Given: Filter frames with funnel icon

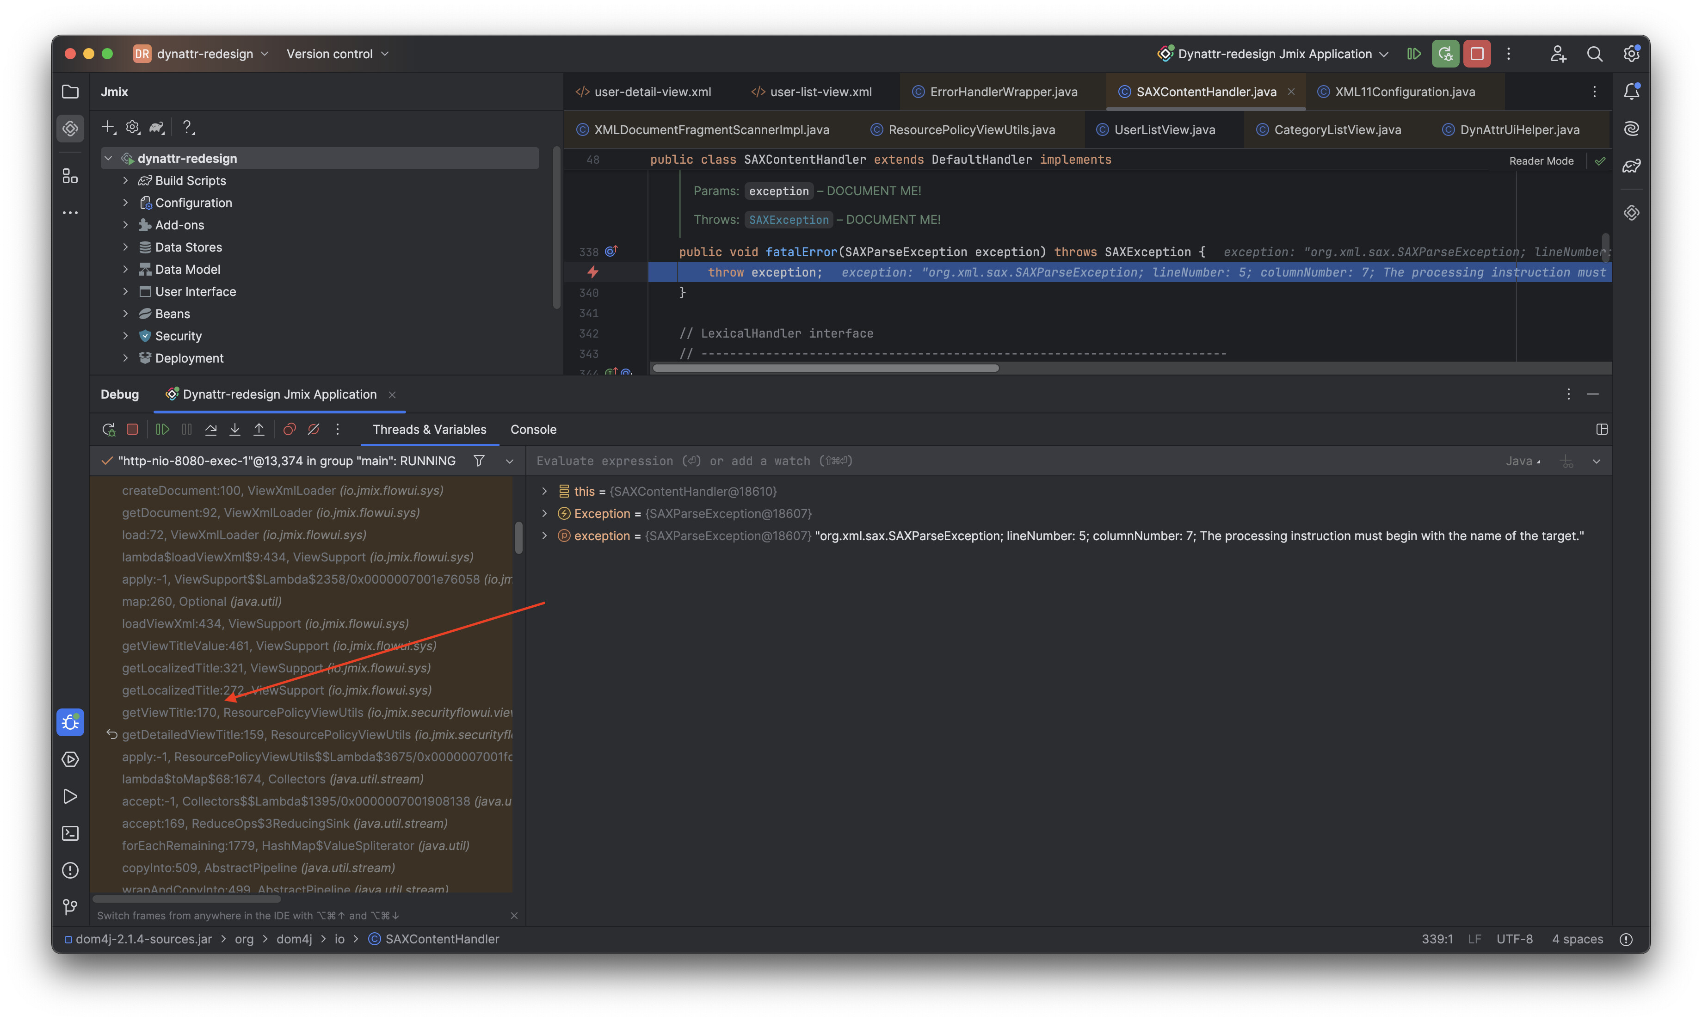Looking at the screenshot, I should 479,461.
